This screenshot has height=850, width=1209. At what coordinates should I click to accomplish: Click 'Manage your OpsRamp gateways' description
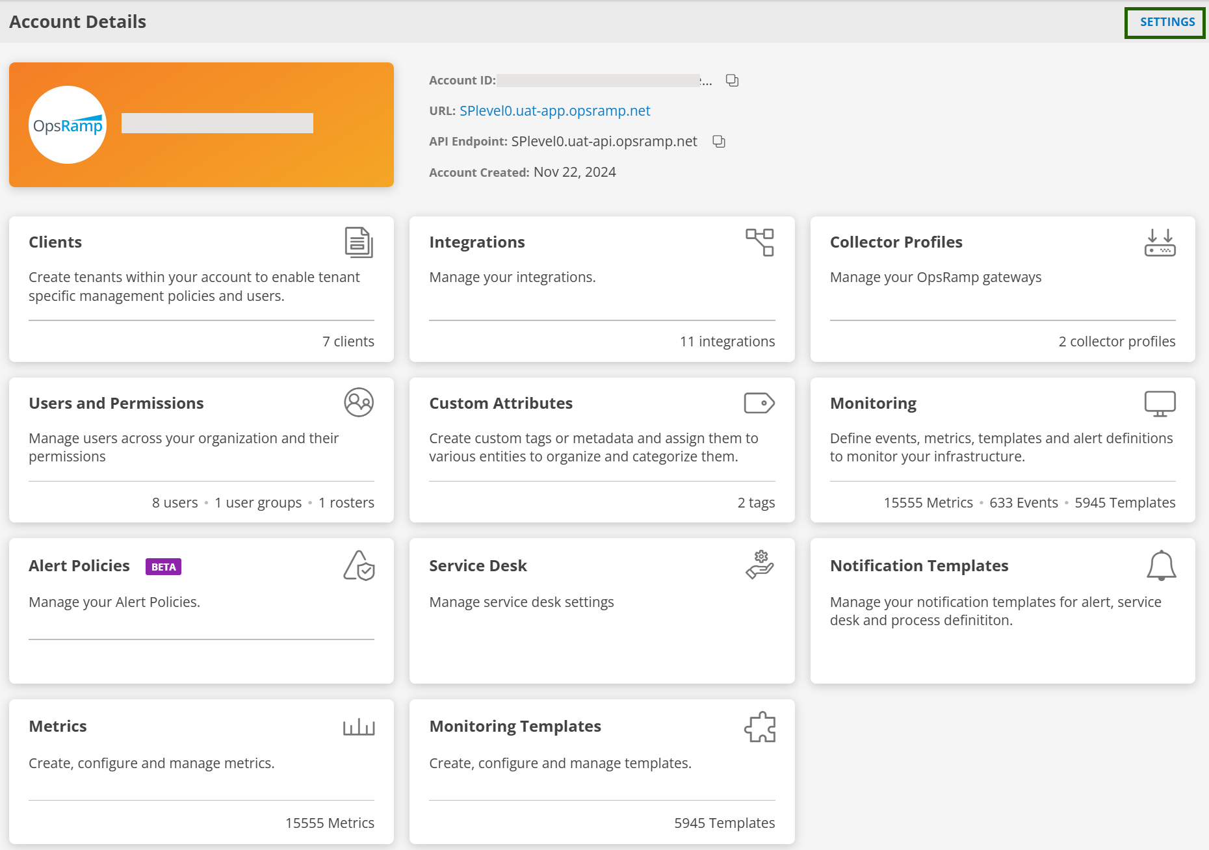pos(935,277)
